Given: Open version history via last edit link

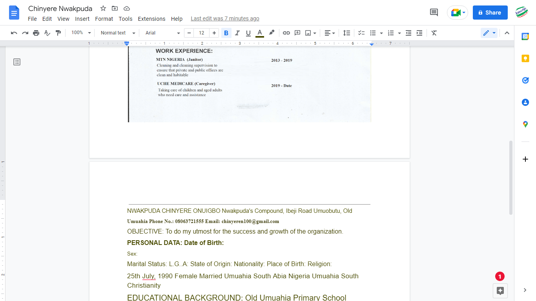Looking at the screenshot, I should coord(225,18).
